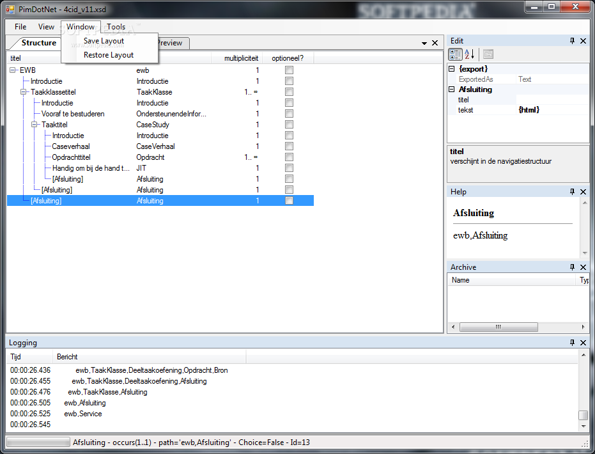The width and height of the screenshot is (595, 454).
Task: Toggle optioneel checkbox for EWB row
Action: tap(289, 70)
